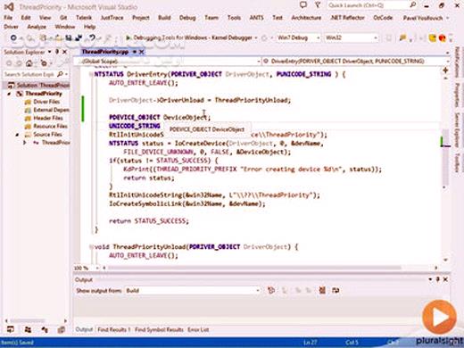This screenshot has height=348, width=464.
Task: Open debugger target dropdown arrow
Action: click(256, 37)
